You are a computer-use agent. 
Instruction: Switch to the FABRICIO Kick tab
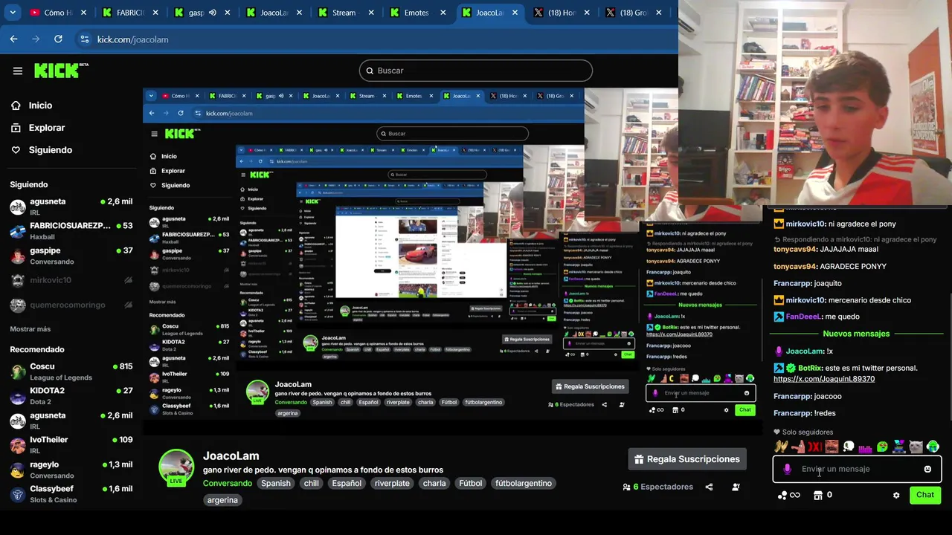(x=129, y=13)
